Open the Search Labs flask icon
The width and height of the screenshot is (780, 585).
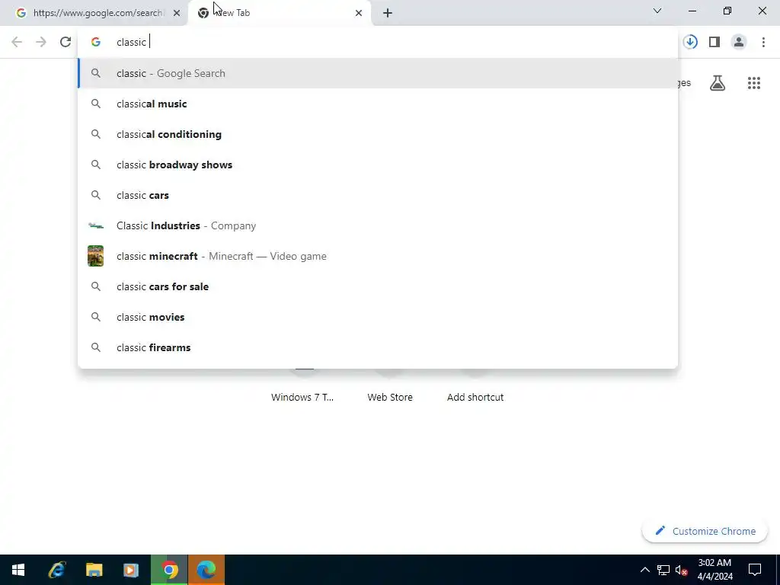(718, 83)
